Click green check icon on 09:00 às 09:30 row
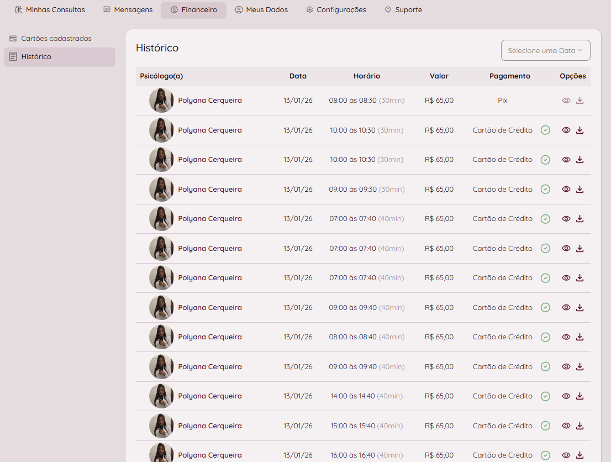 545,189
